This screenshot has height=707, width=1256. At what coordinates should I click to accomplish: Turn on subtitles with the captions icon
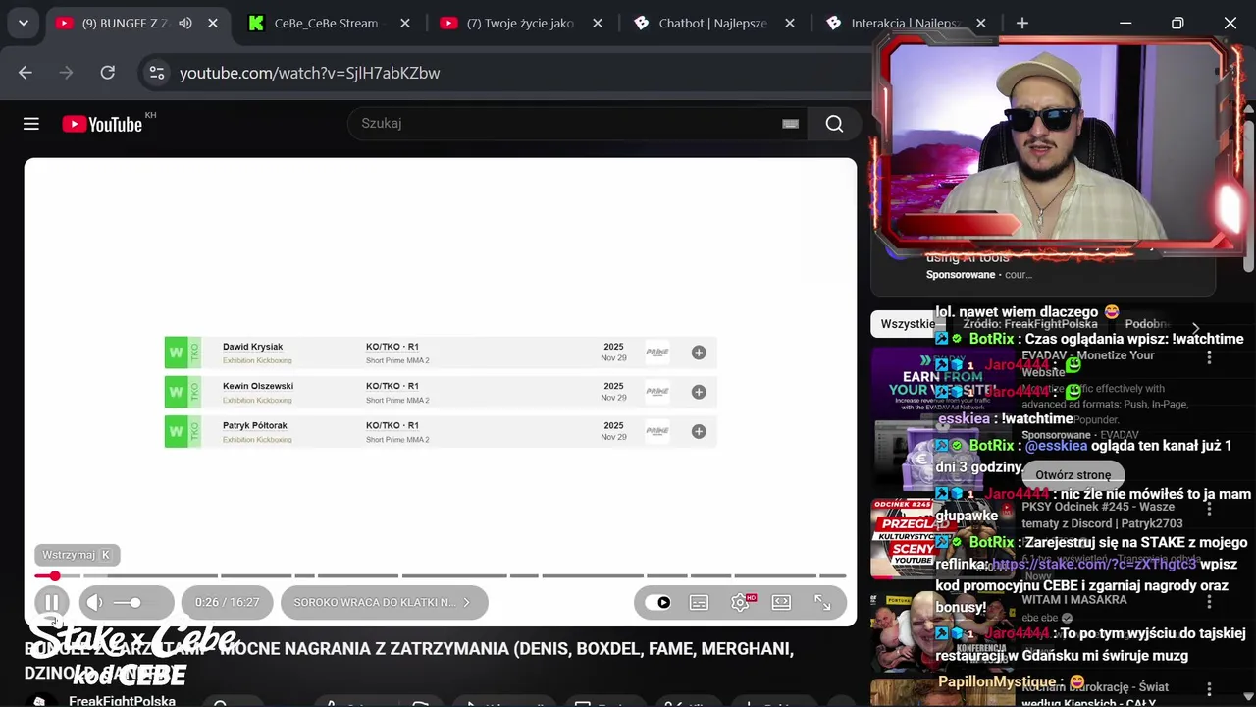point(699,602)
